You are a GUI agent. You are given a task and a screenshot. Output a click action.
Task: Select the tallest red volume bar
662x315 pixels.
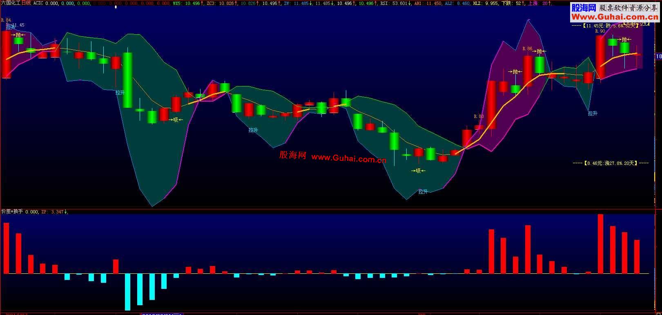[600, 244]
